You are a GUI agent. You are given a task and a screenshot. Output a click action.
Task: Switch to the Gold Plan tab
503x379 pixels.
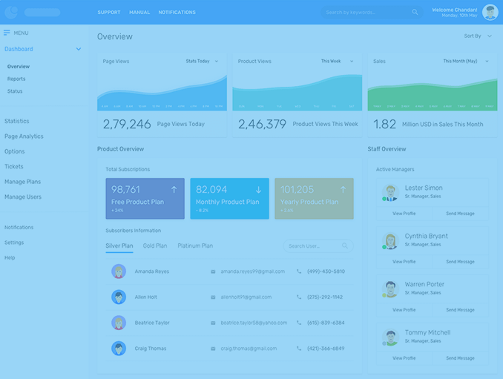(155, 245)
